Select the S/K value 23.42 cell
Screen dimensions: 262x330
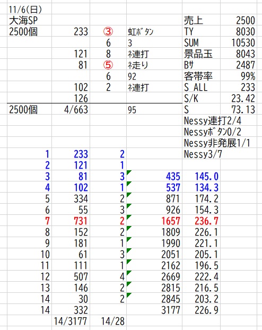[238, 99]
